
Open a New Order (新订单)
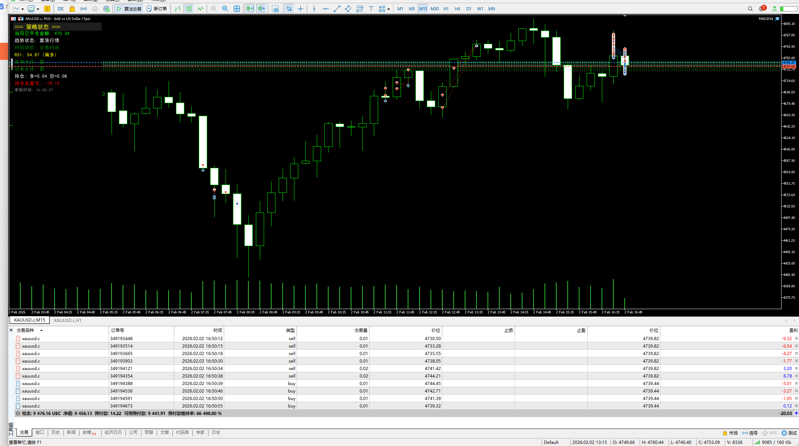coord(157,9)
